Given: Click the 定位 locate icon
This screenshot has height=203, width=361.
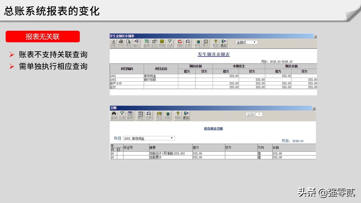Looking at the screenshot, I should pos(154,42).
